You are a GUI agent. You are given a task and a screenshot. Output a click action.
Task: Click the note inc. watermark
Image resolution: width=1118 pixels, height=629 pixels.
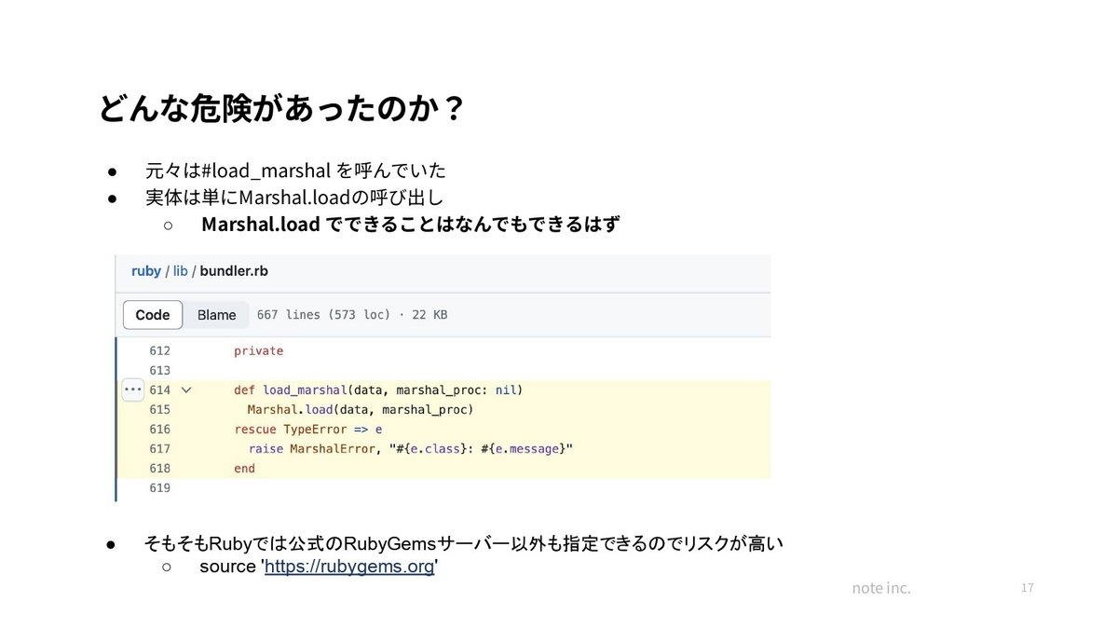tap(880, 587)
